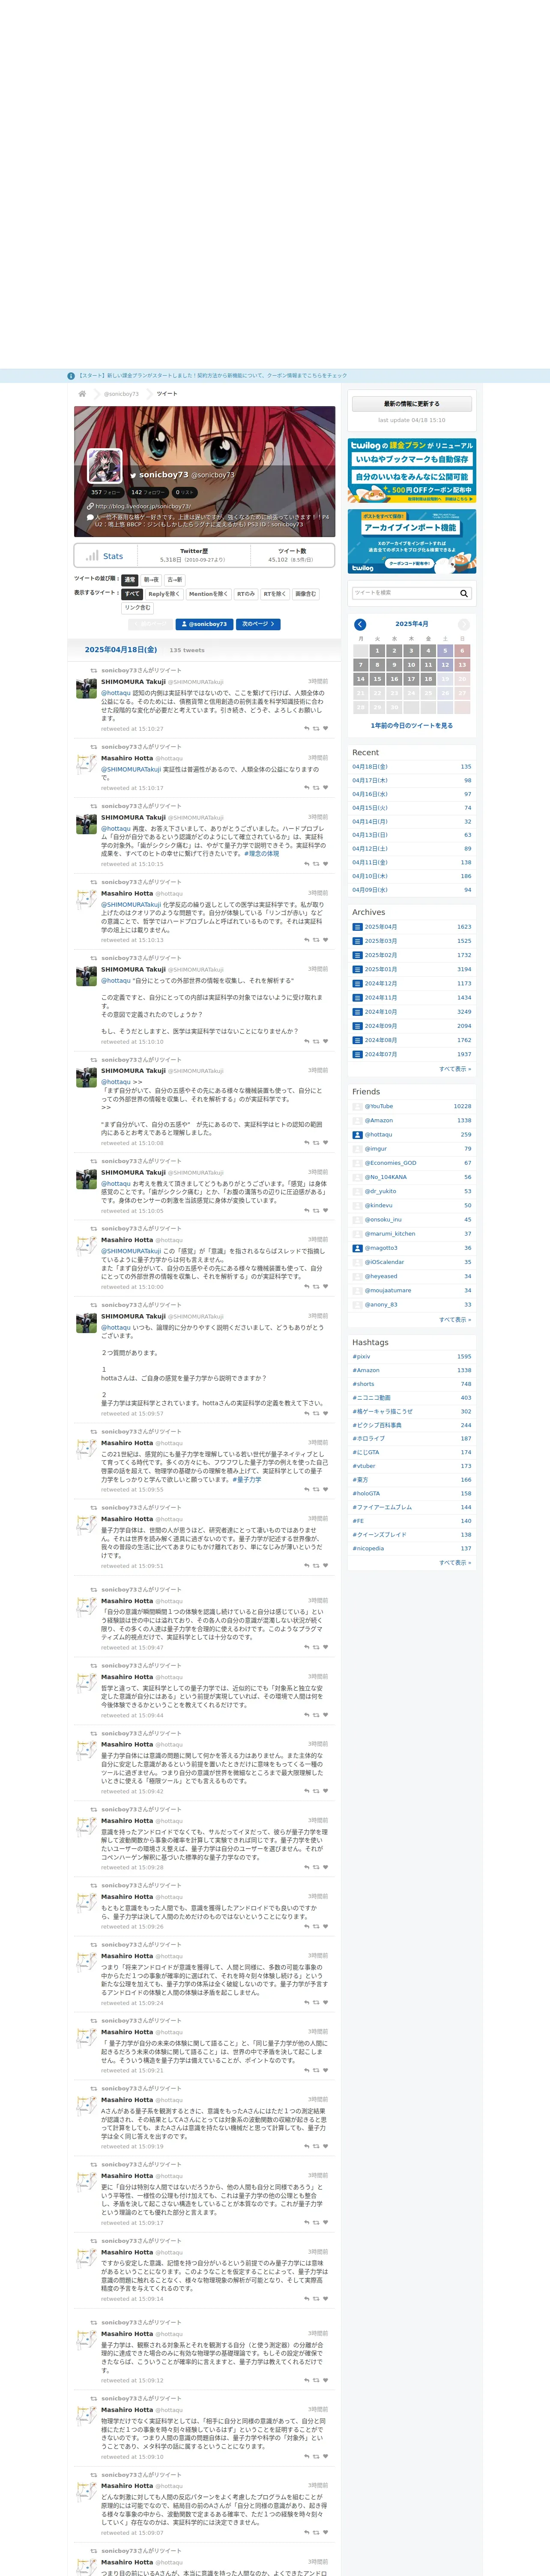Click 最新の情報に更新する button

tap(411, 404)
